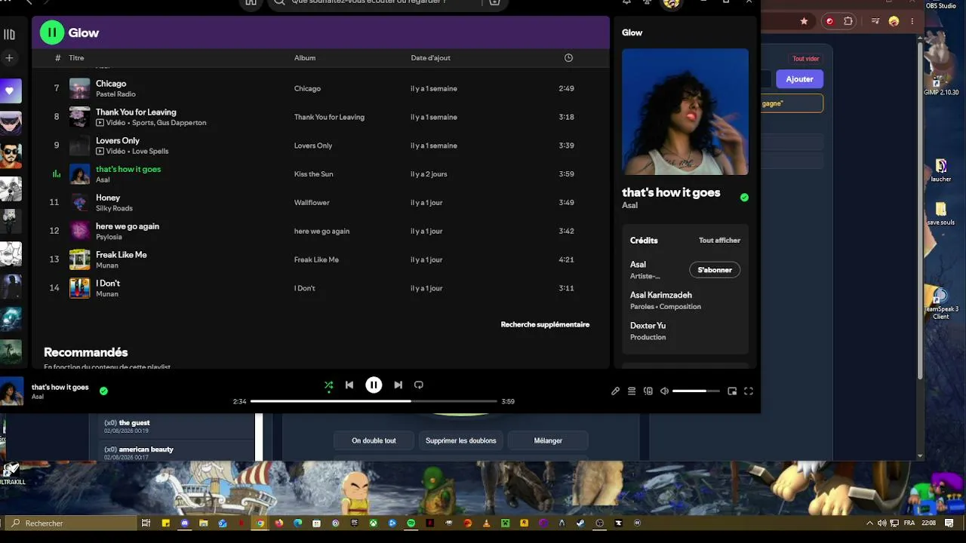Toggle shuffle in the Spotify player bar
The height and width of the screenshot is (543, 966).
tap(328, 385)
